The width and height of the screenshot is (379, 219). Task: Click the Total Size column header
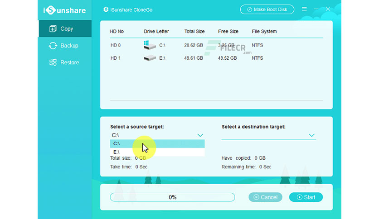click(x=194, y=31)
